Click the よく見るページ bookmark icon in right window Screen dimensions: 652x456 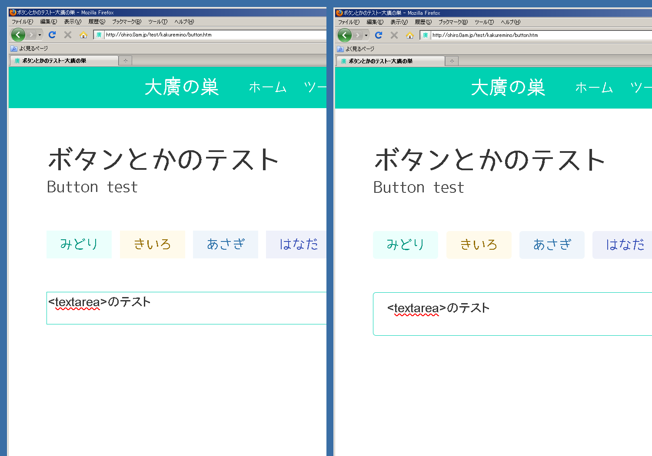tap(340, 49)
